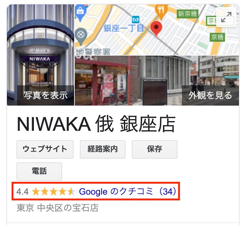Image resolution: width=244 pixels, height=225 pixels.
Task: Open 外観を見る street view overlay
Action: (x=210, y=95)
